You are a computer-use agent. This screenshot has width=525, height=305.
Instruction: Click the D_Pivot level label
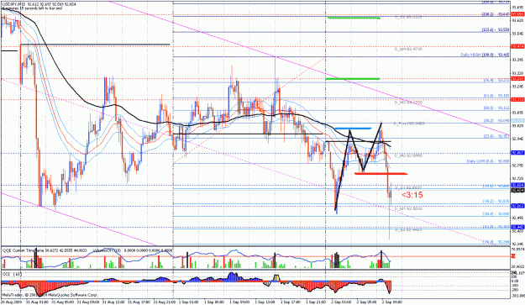click(409, 124)
